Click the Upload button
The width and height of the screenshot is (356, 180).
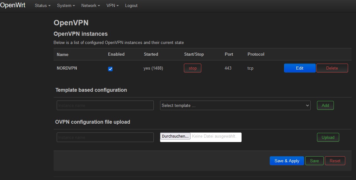(x=328, y=137)
